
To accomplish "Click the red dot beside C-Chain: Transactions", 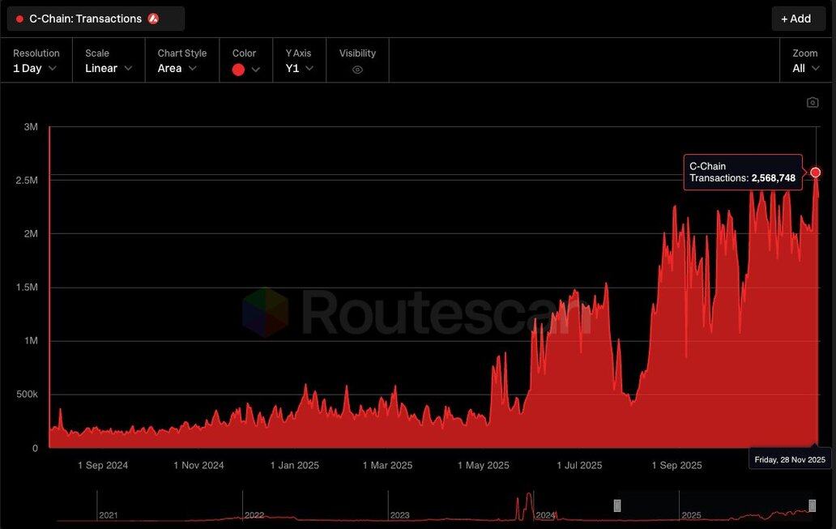I will (20, 19).
